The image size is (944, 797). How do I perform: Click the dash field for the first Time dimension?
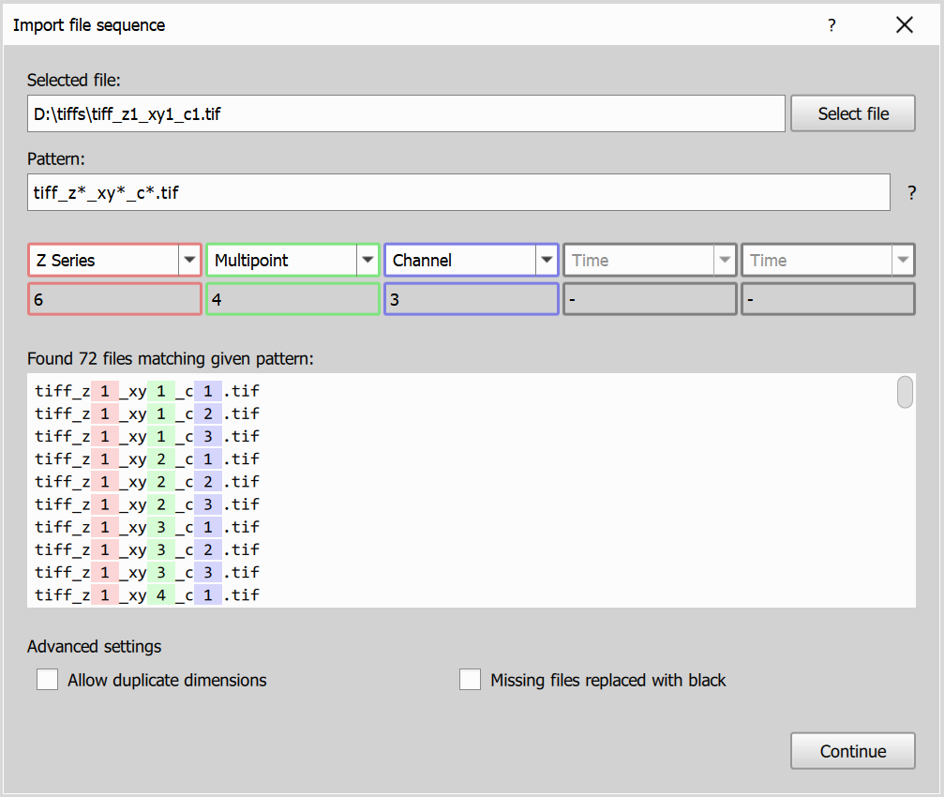pos(649,298)
